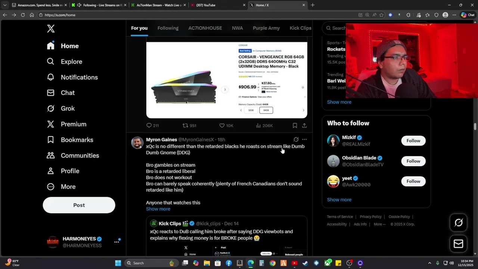
Task: Go to Home in the sidebar
Action: click(x=63, y=46)
